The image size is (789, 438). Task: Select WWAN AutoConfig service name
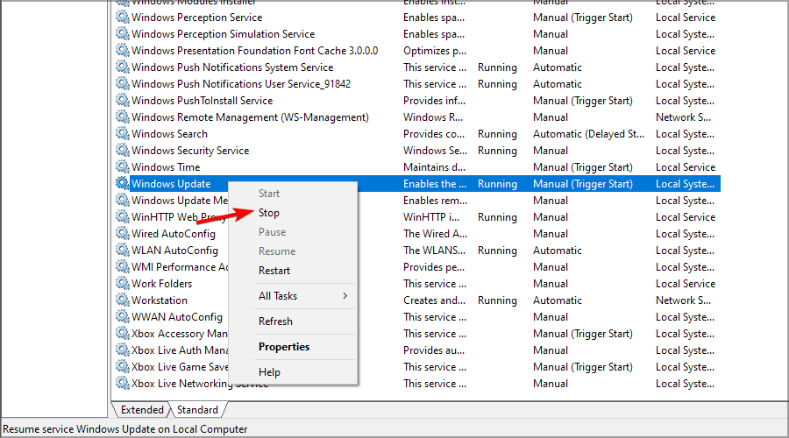176,317
